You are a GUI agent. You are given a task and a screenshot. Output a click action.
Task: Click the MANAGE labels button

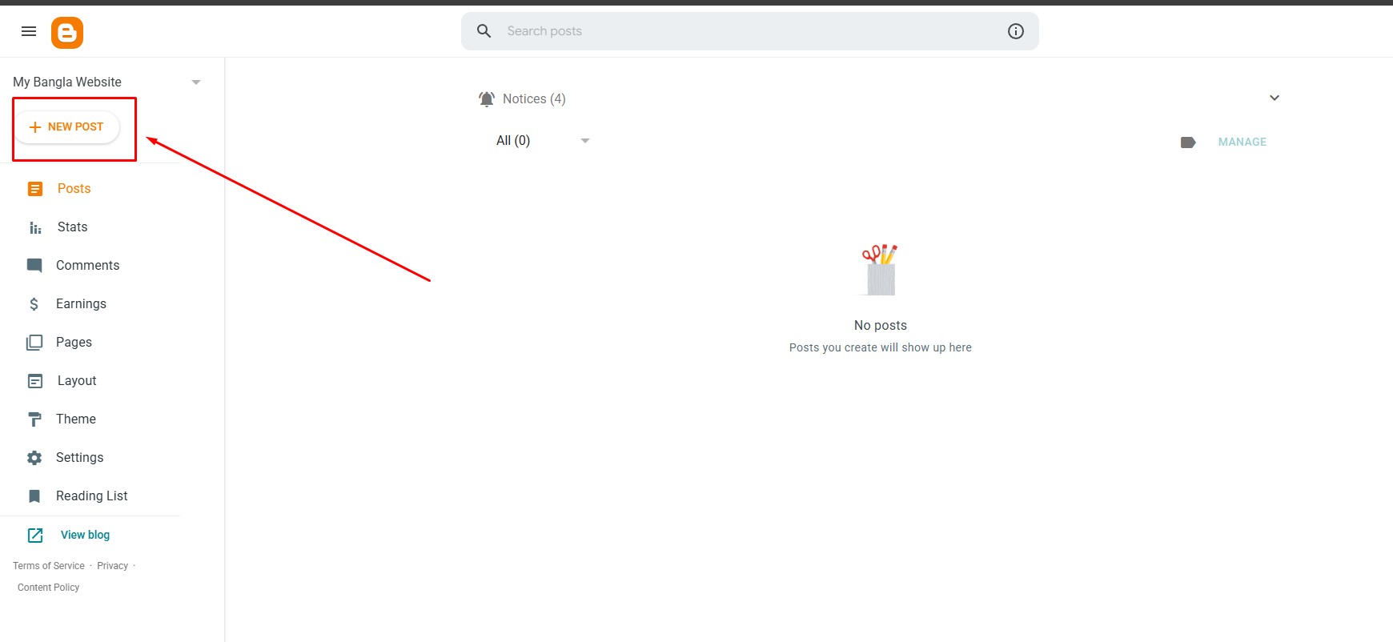pos(1242,142)
